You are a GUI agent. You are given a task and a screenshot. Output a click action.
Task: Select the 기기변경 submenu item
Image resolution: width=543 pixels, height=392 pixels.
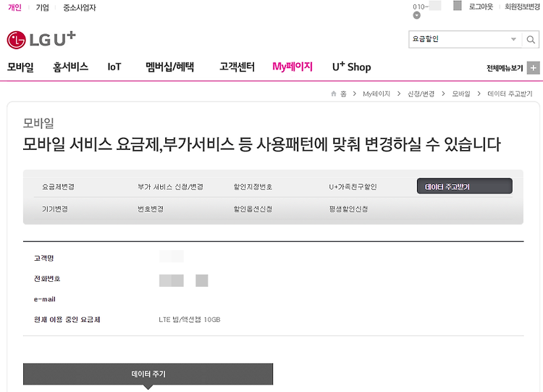[x=55, y=209]
